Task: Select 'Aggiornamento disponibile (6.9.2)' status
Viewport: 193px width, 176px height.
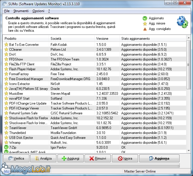Action: point(144,54)
